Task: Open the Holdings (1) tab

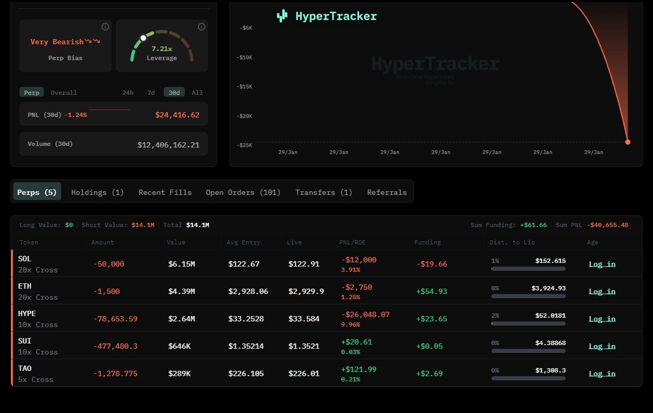Action: (x=97, y=192)
